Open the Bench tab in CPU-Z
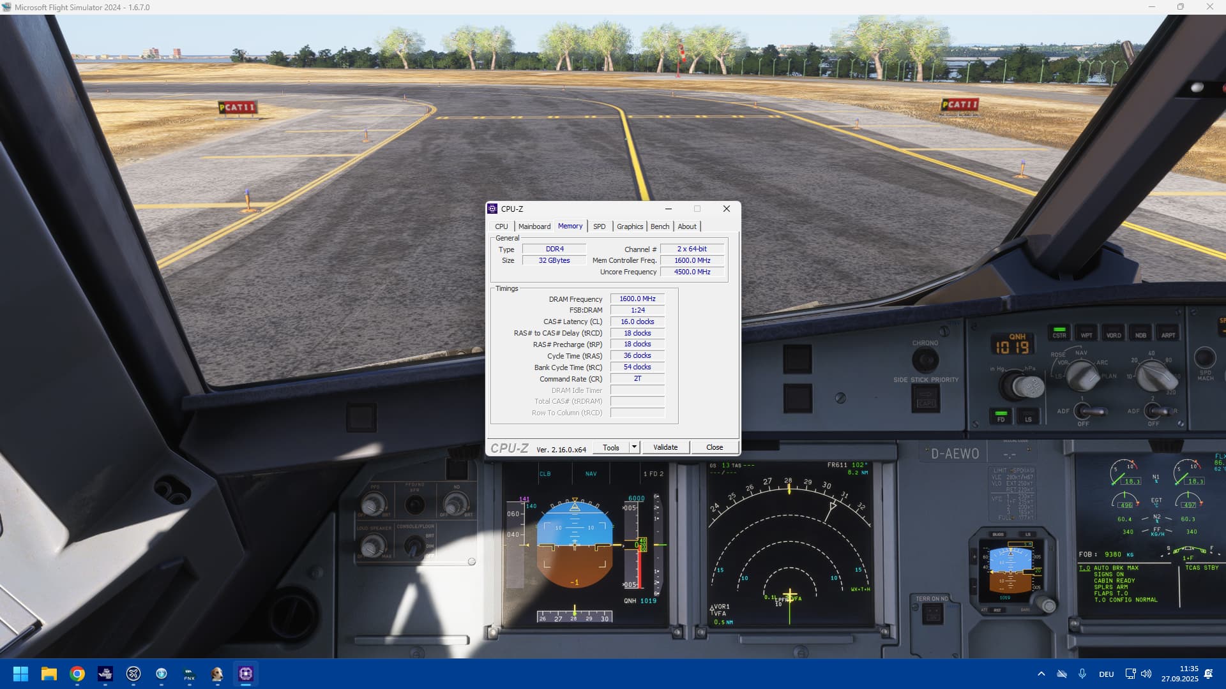The image size is (1226, 689). coord(660,226)
